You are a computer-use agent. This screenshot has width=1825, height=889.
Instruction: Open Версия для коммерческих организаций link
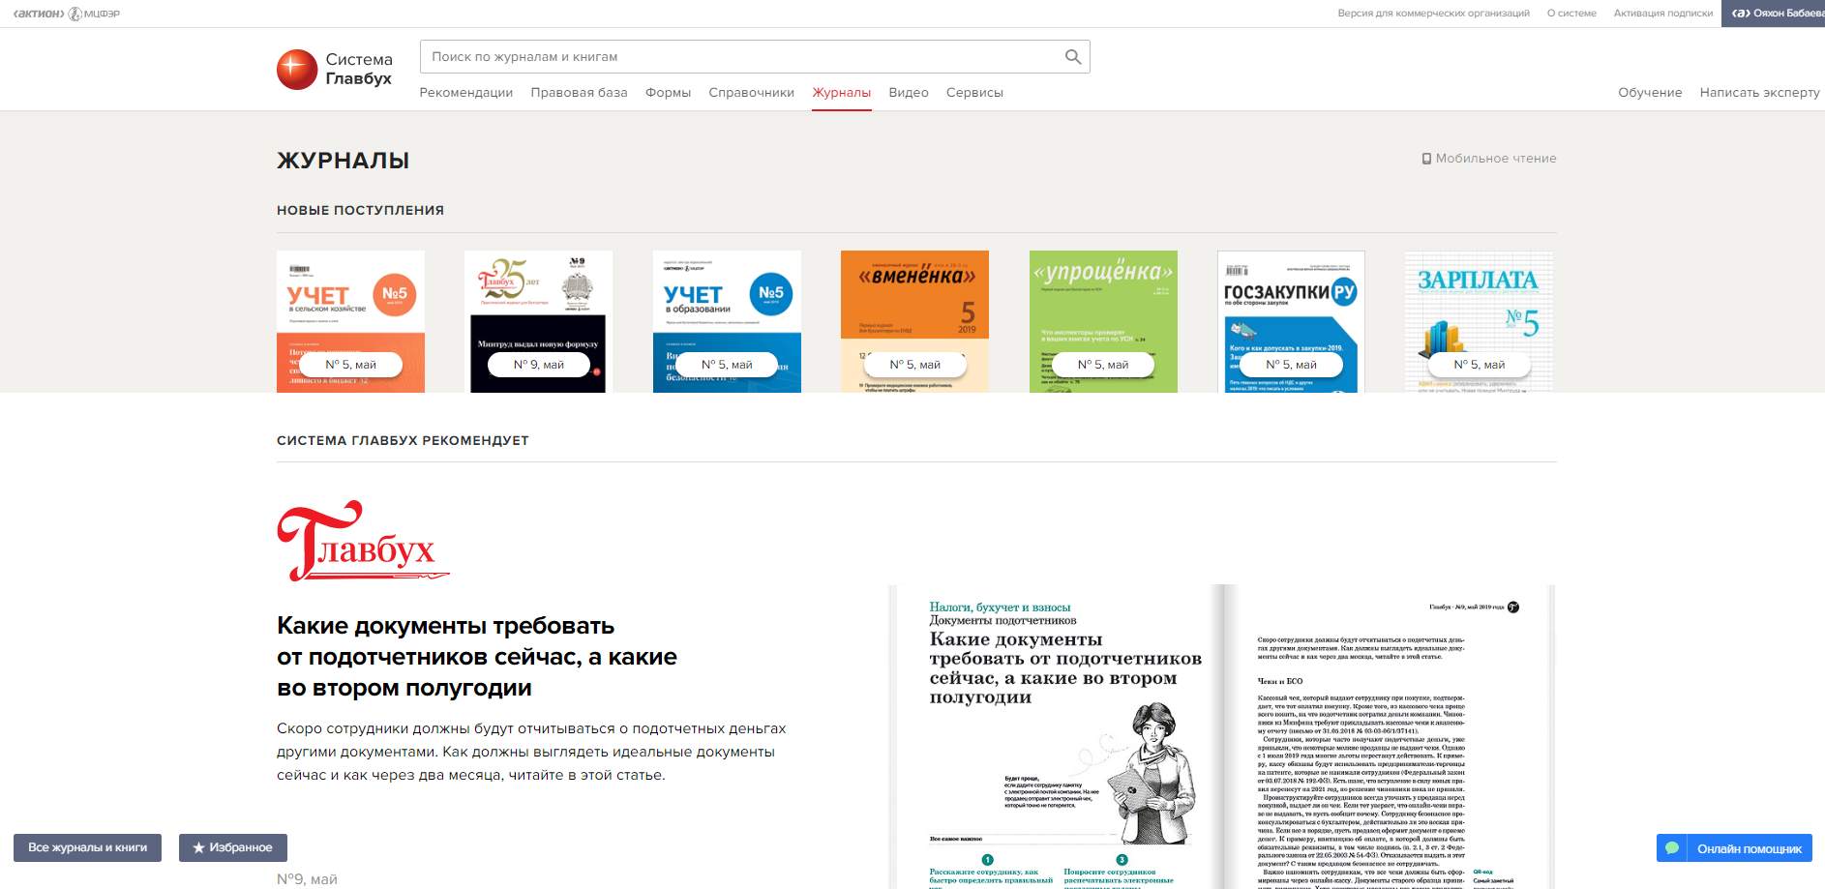[1433, 14]
